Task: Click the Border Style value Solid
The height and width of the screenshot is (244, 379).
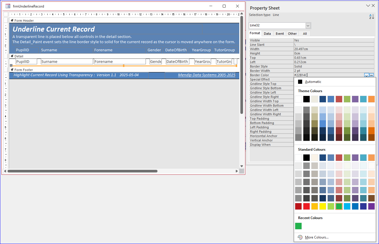Action: (x=334, y=66)
